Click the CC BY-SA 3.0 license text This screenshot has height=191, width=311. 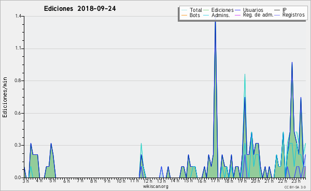pyautogui.click(x=295, y=187)
